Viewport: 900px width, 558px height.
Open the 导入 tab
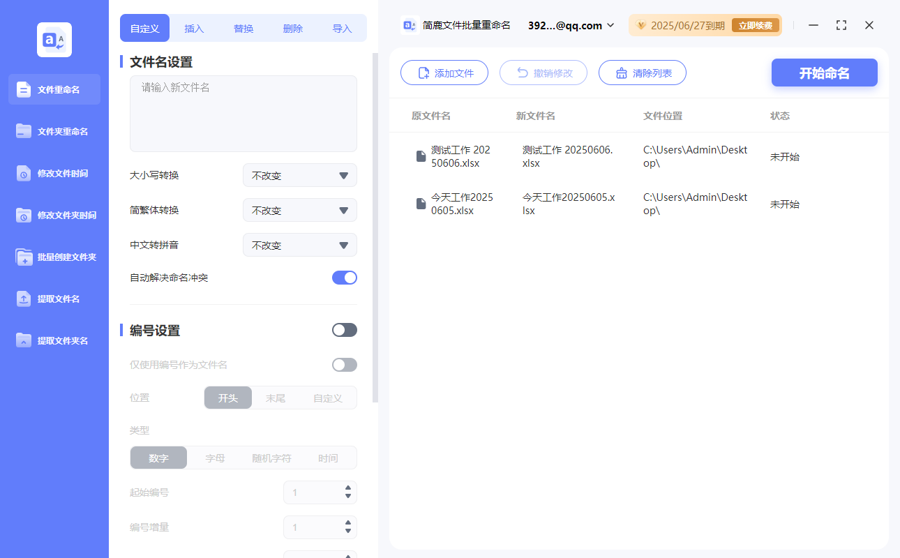click(343, 28)
